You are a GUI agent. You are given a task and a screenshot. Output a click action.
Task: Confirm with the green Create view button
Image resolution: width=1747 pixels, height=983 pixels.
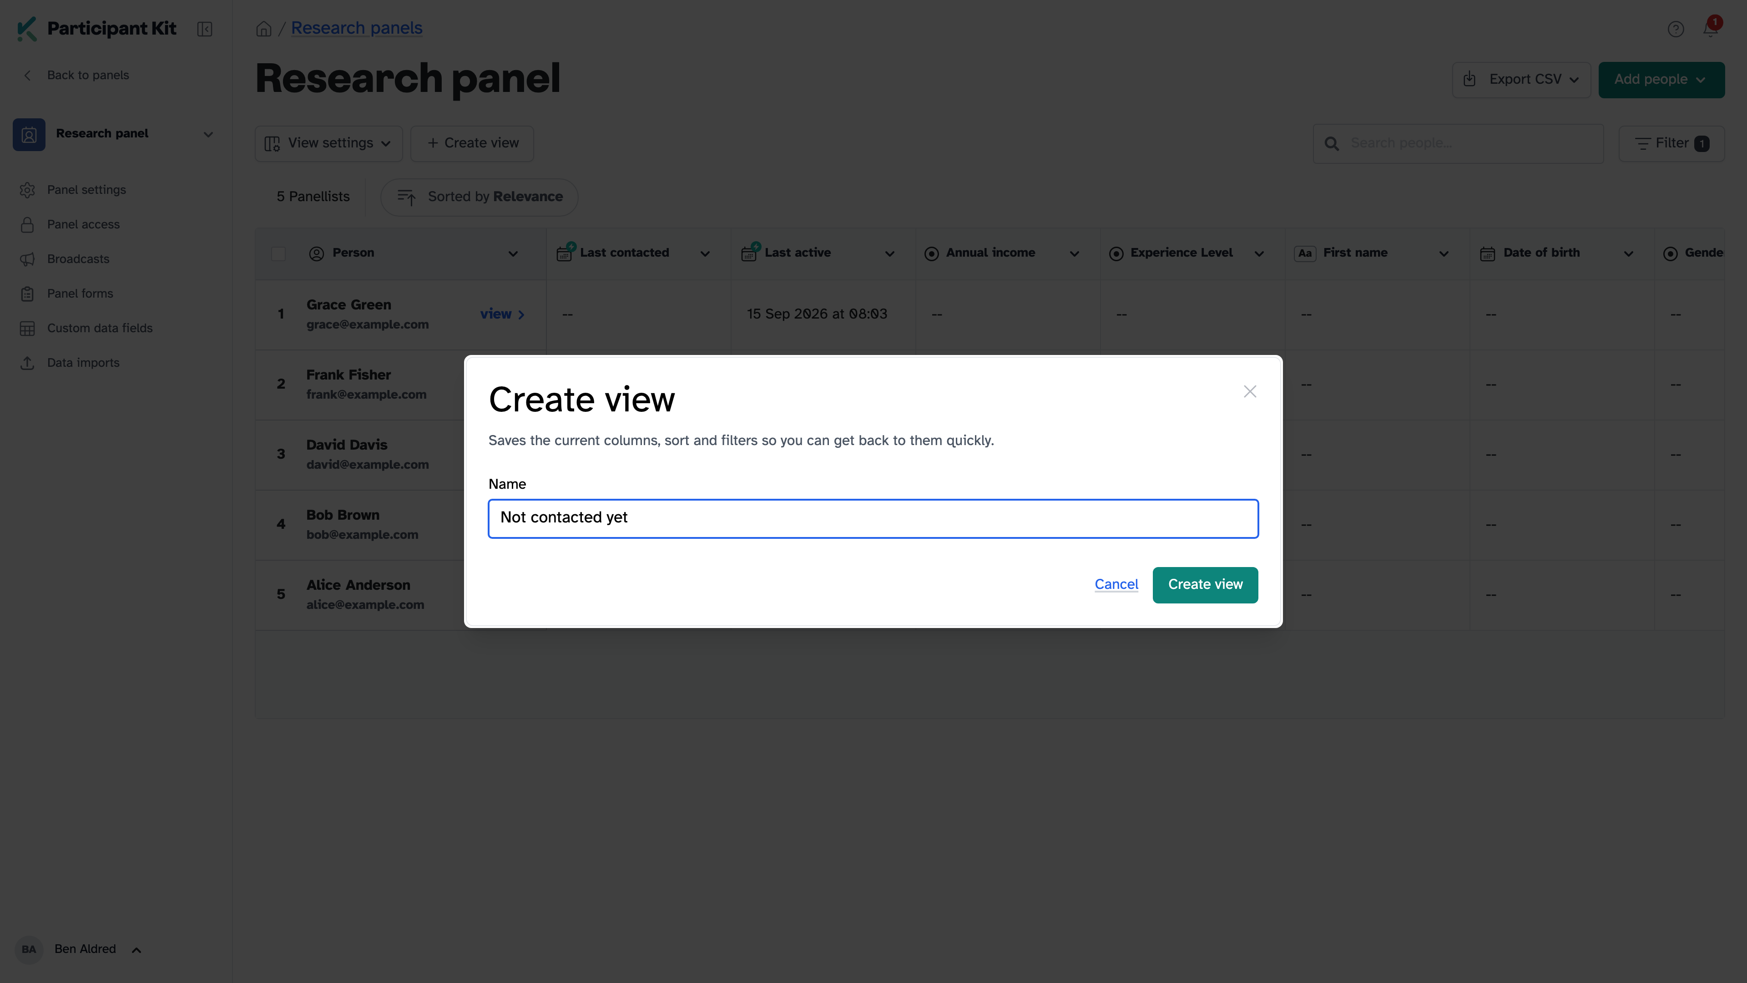(x=1205, y=585)
